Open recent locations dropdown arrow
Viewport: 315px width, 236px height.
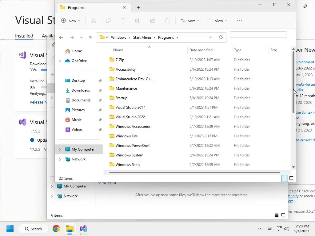click(x=81, y=37)
